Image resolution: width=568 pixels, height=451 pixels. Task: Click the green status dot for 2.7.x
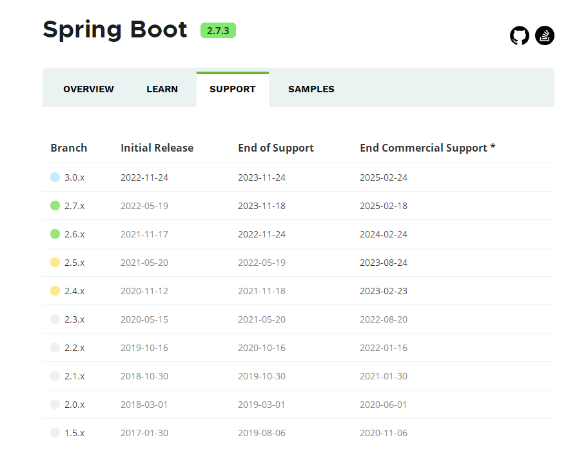click(x=55, y=206)
